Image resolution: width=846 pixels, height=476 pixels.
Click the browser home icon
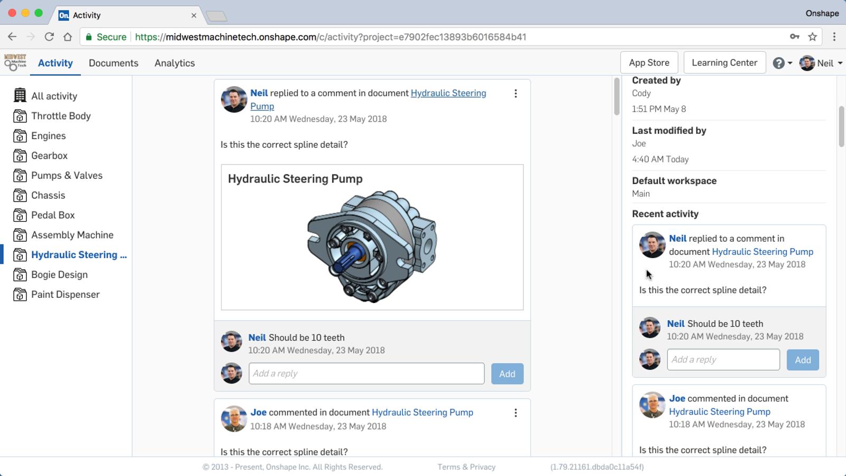[68, 36]
